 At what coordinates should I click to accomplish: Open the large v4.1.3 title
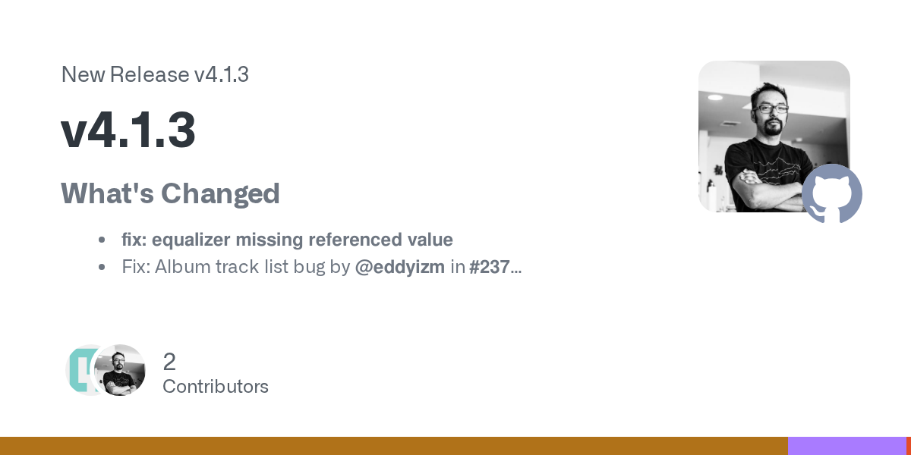coord(128,130)
